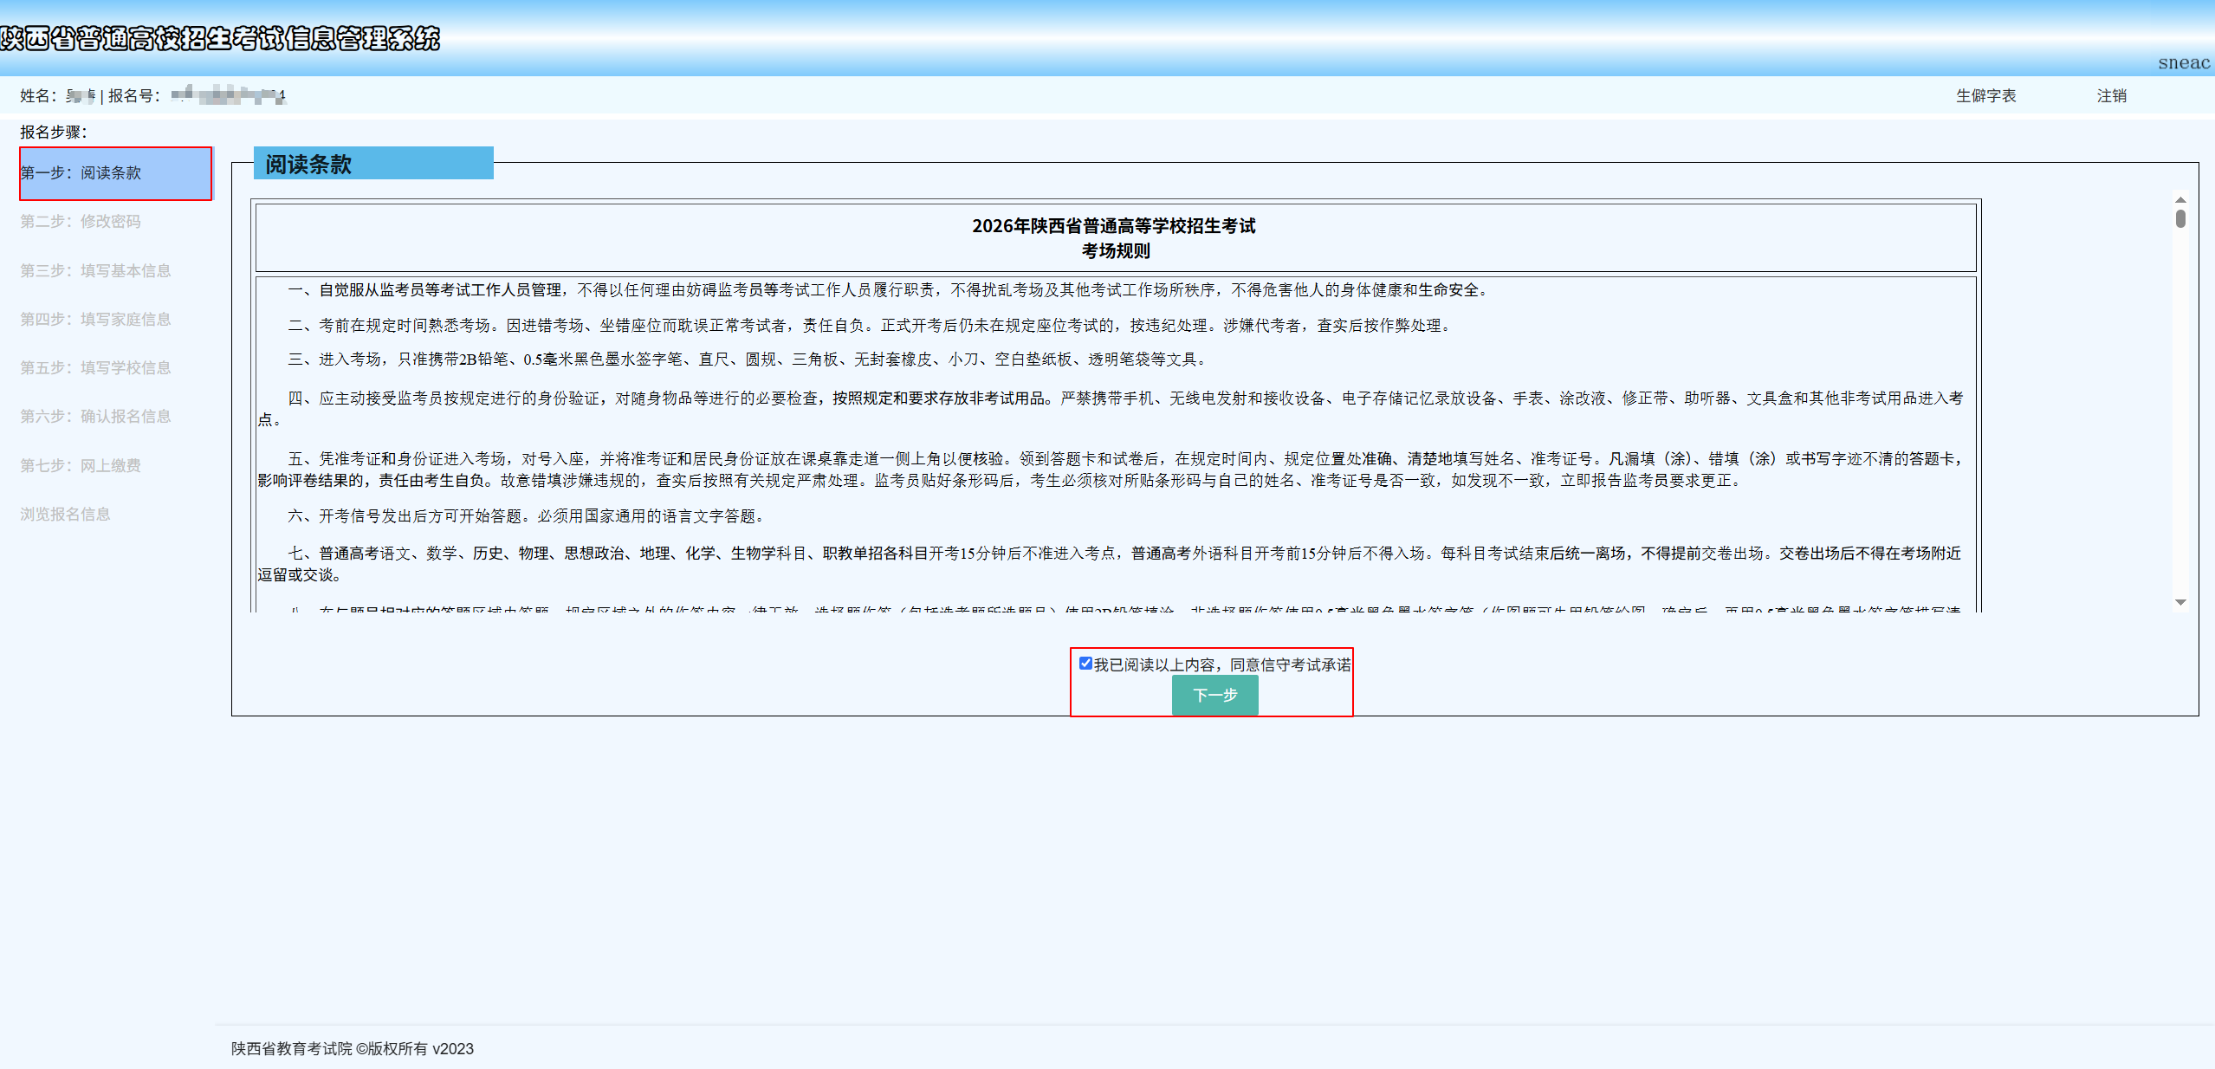The width and height of the screenshot is (2215, 1069).
Task: Click the scrollbar down arrow on the right
Action: [2182, 601]
